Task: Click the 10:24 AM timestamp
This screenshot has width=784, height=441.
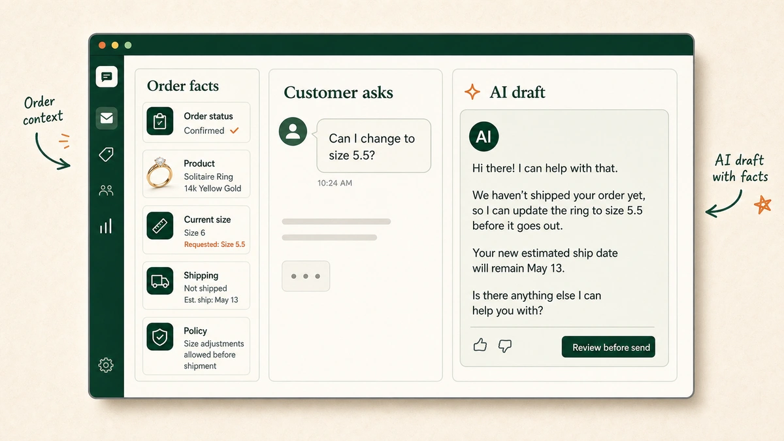Action: [x=335, y=183]
